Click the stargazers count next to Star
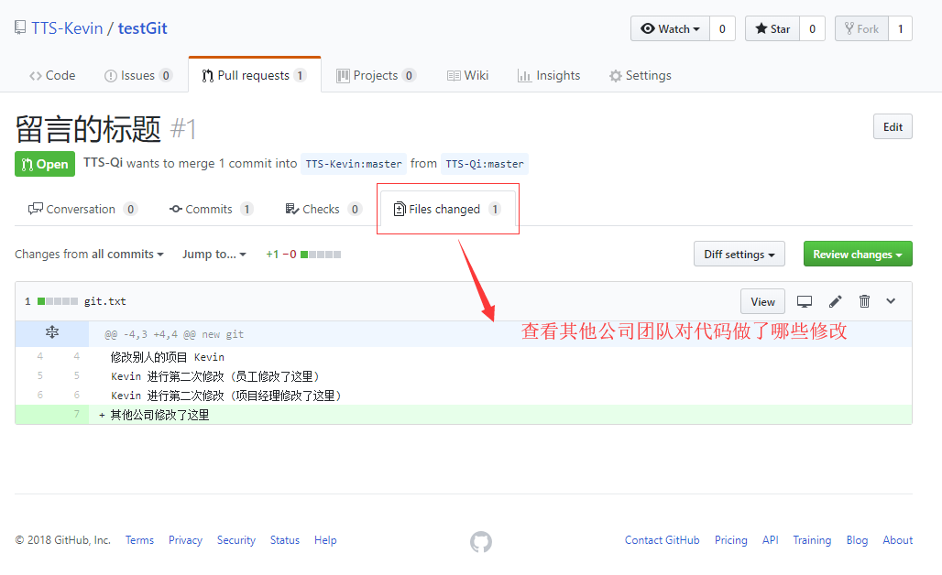The image size is (942, 575). click(812, 28)
